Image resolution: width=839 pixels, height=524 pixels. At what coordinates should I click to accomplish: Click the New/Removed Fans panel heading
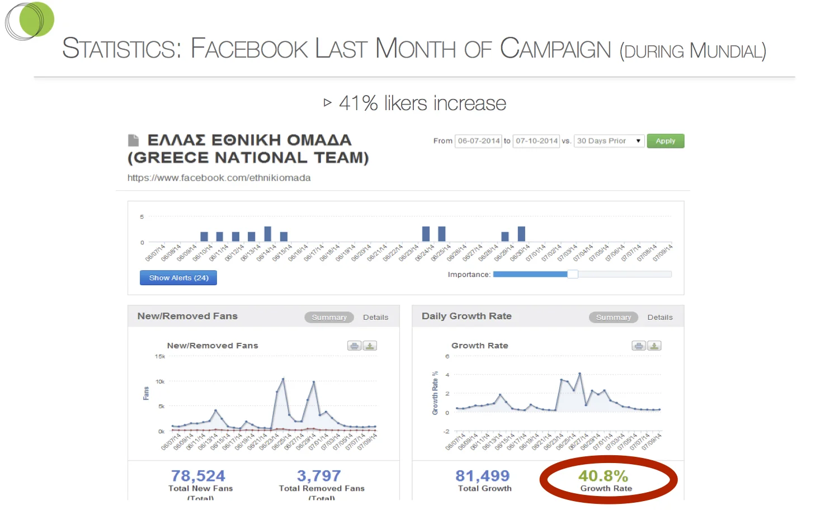pyautogui.click(x=187, y=316)
